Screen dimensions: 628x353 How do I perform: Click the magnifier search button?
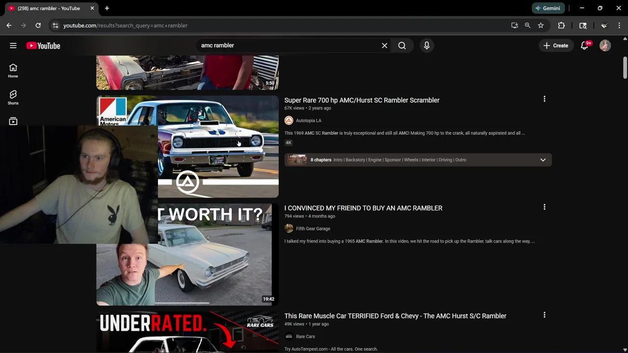[402, 46]
